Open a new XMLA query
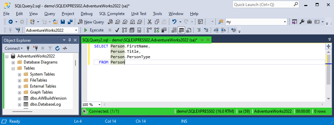 132,22
